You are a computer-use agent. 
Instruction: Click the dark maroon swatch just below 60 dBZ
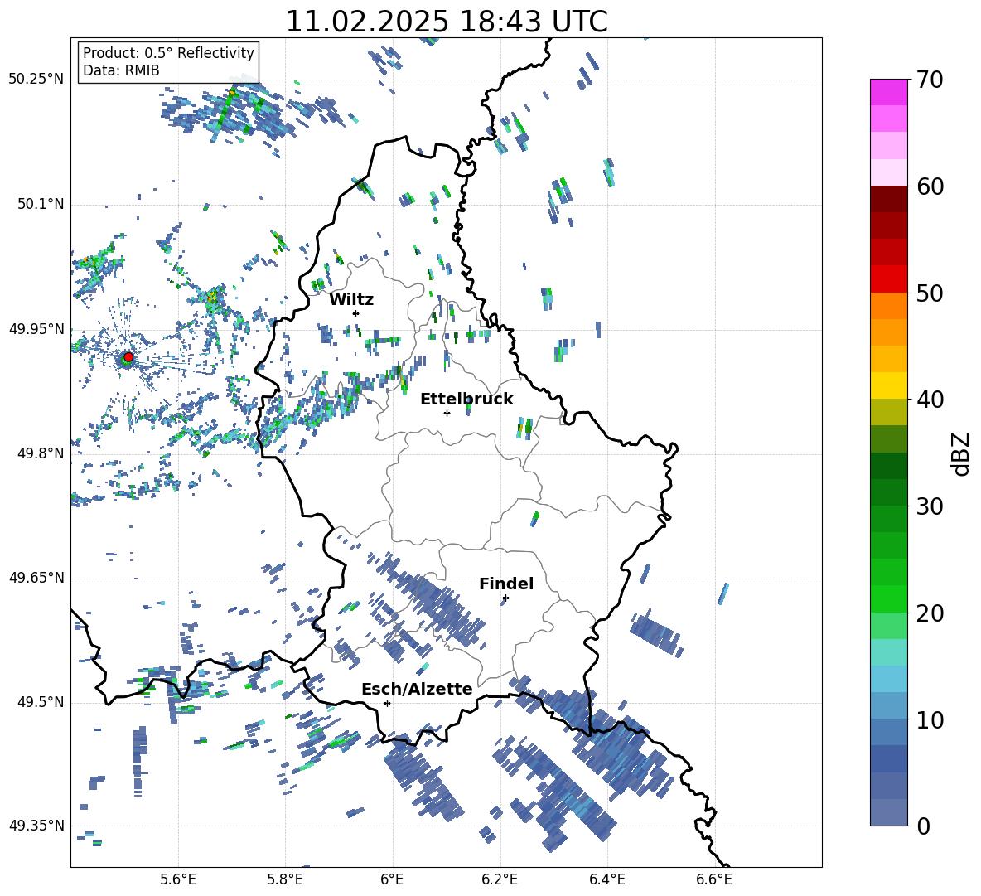tap(888, 199)
